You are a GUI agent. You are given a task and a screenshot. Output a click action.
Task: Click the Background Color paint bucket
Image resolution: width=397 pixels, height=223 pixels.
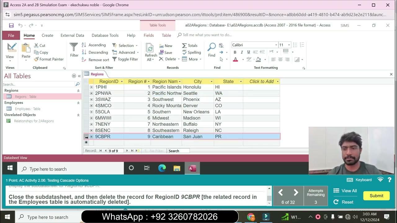pyautogui.click(x=258, y=59)
